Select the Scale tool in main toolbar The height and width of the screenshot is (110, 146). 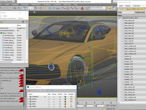point(23,8)
